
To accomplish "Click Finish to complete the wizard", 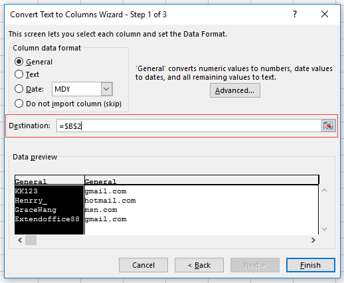I will [311, 265].
